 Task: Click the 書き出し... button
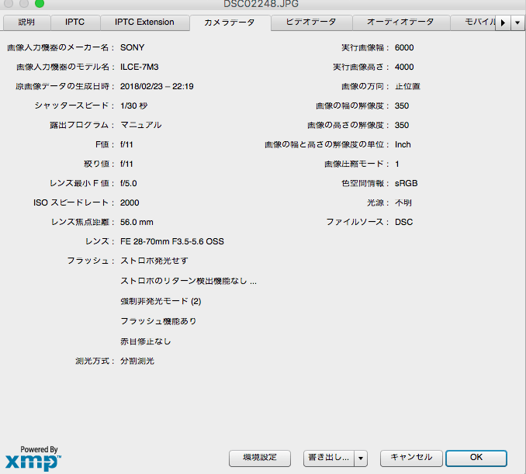pos(329,458)
